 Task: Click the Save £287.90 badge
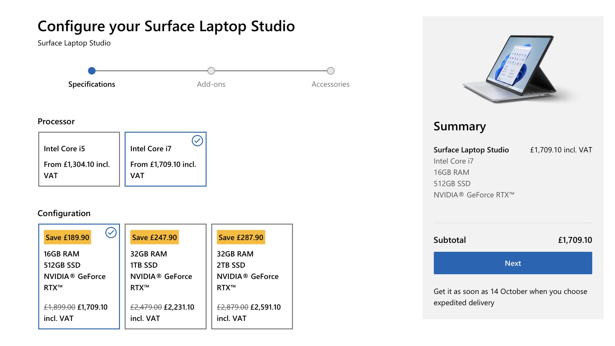[x=241, y=237]
